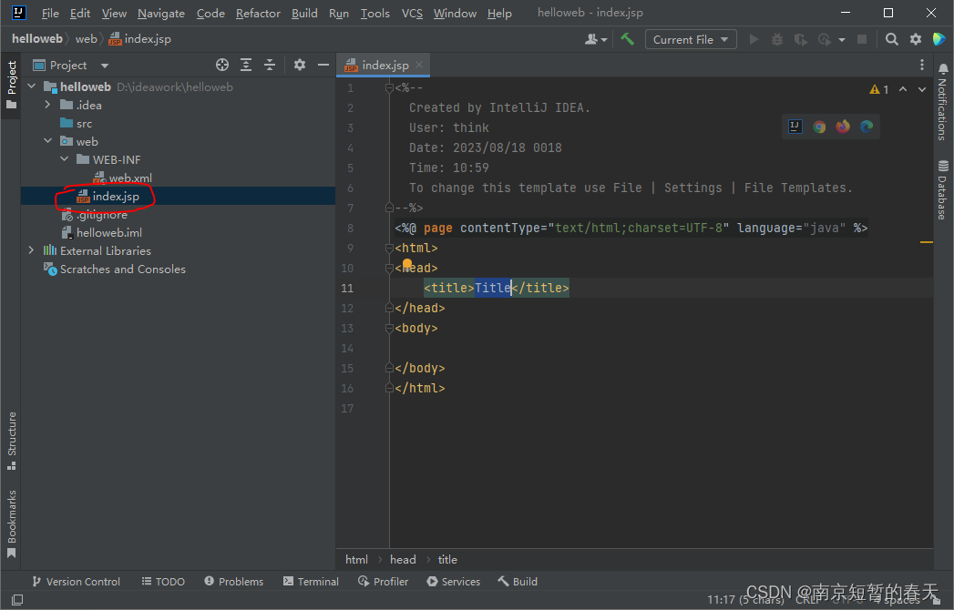Open page in Chrome browser icon

tap(819, 127)
